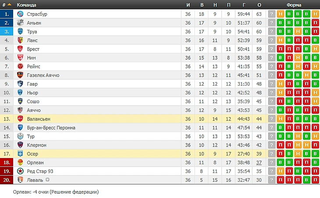The width and height of the screenshot is (320, 198).
Task: Click the Red Star 93 logo
Action: (20, 171)
